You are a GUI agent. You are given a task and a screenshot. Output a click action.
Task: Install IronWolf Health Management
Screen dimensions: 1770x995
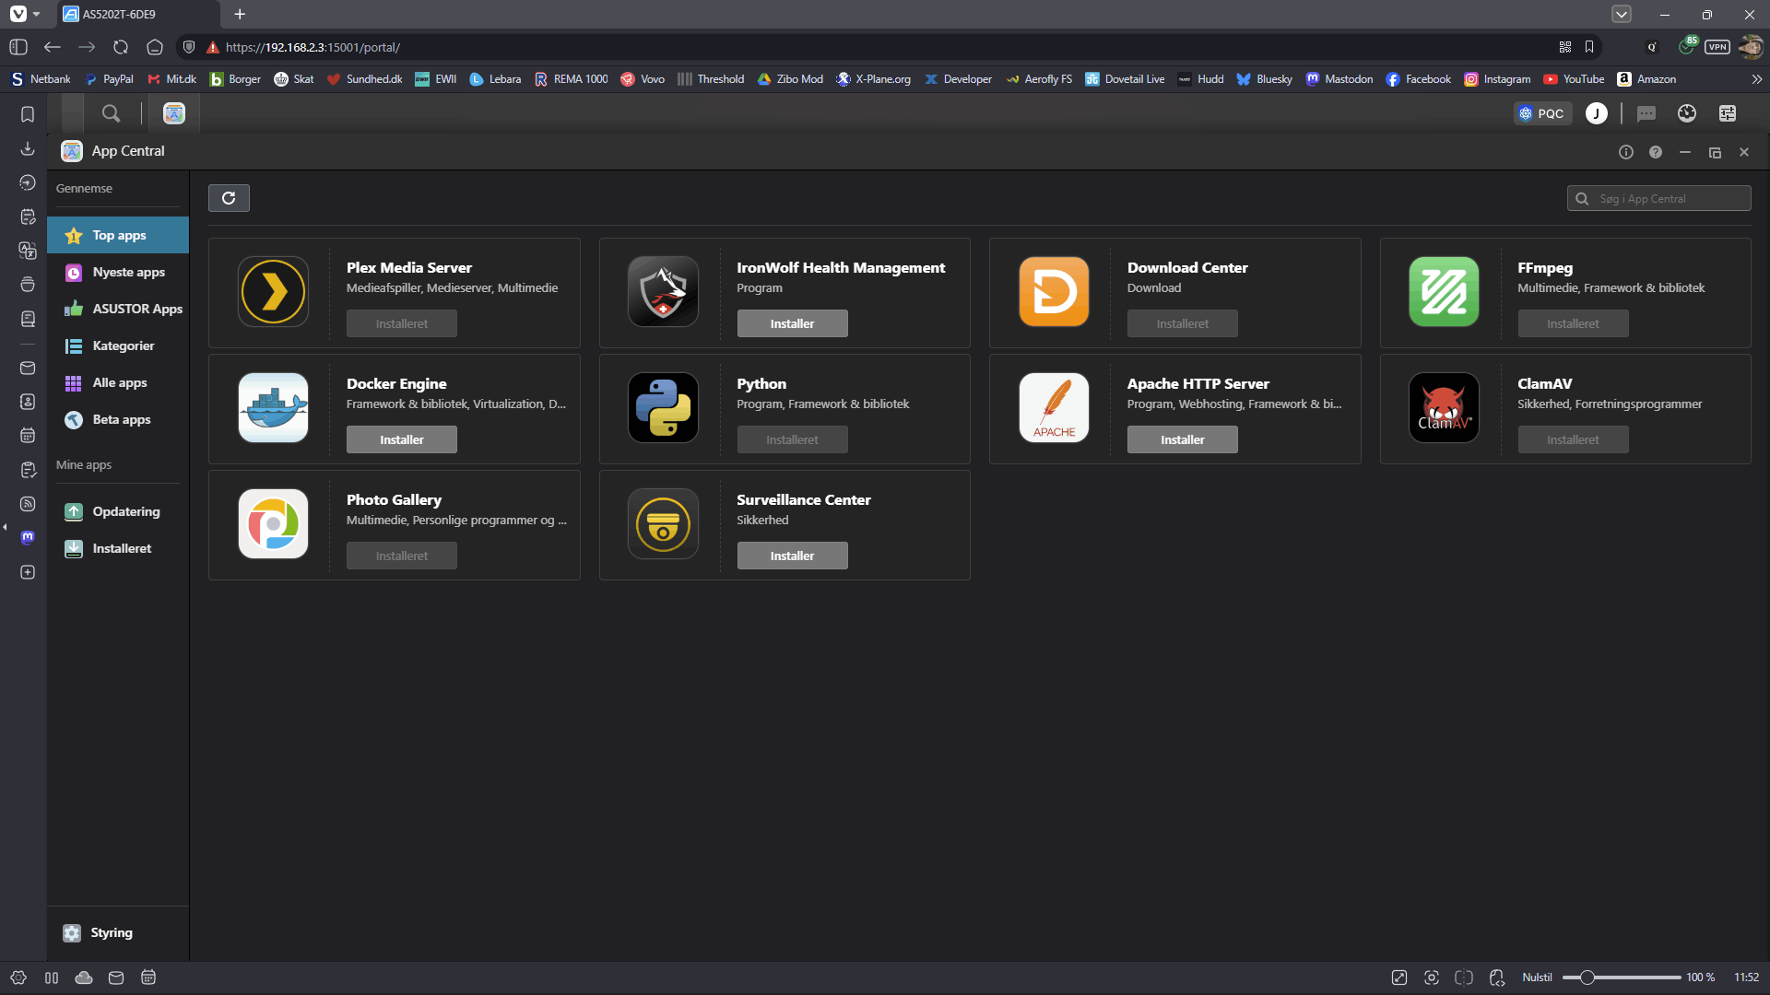point(792,323)
